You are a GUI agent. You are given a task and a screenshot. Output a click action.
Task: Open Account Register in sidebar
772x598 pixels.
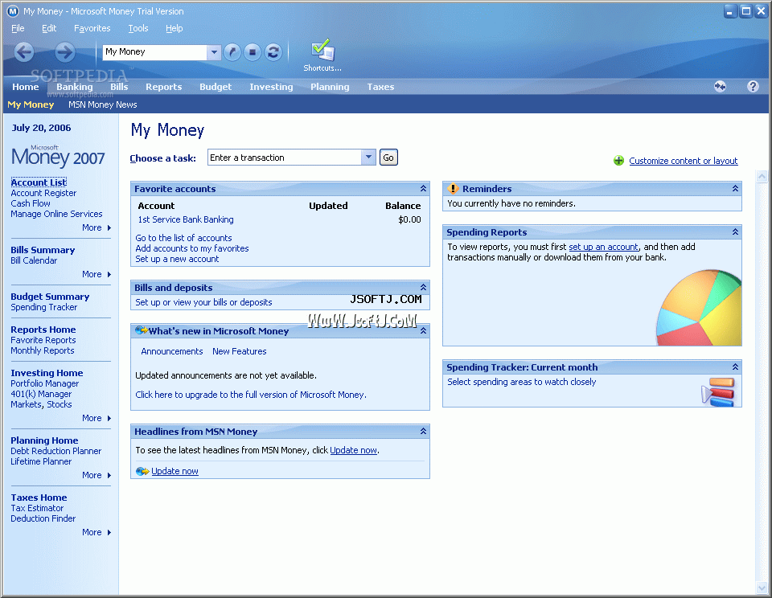pyautogui.click(x=43, y=193)
